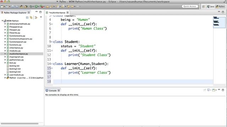Fold the Student __init__ method at line 11
227x127 pixels.
point(52,50)
